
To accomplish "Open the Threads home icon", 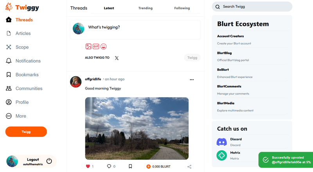I will coord(9,20).
